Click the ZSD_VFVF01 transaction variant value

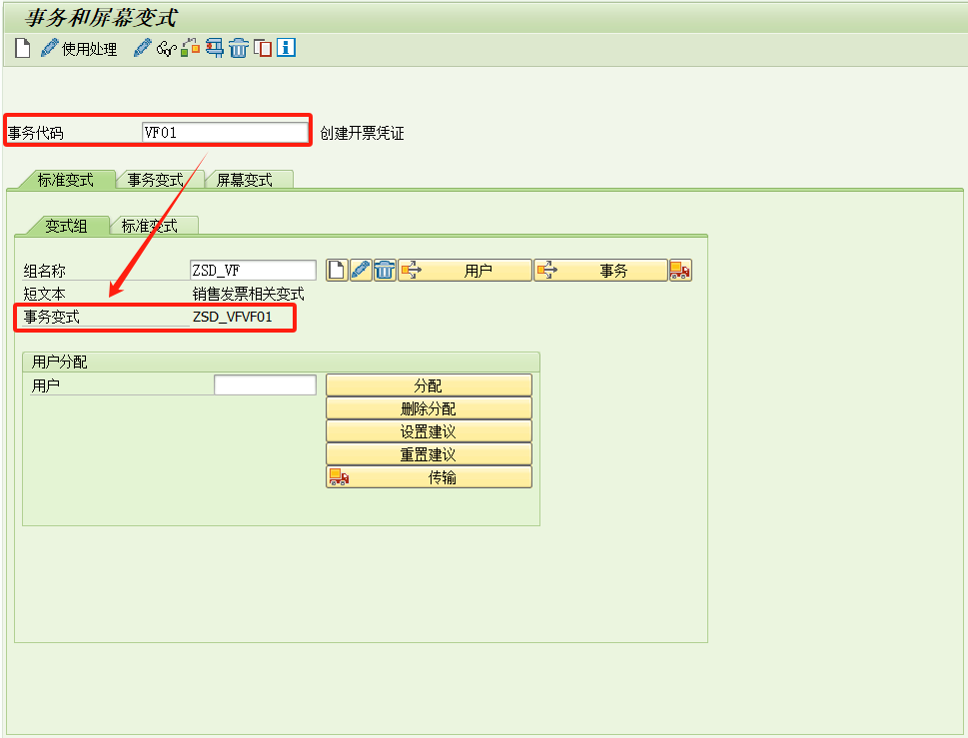[x=232, y=318]
